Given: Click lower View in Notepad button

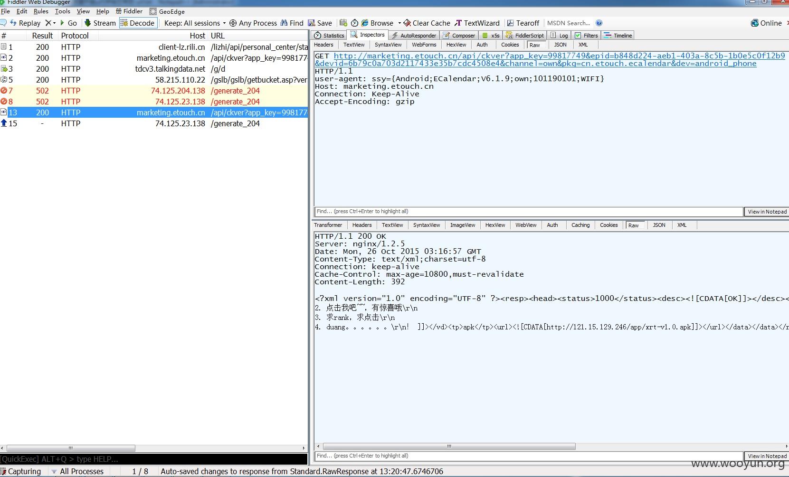Looking at the screenshot, I should point(767,456).
